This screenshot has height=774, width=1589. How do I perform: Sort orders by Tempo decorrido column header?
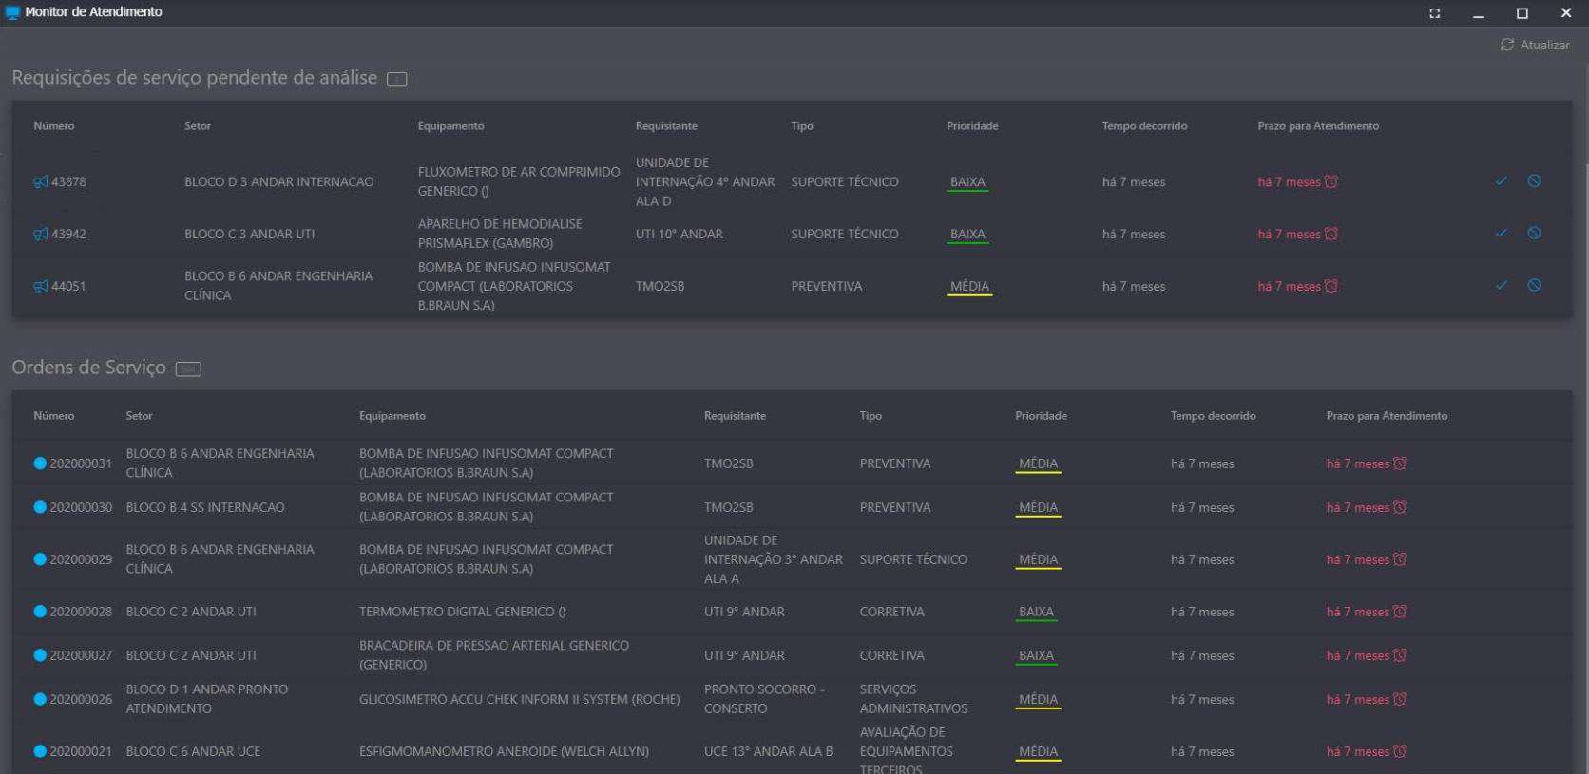(1213, 416)
